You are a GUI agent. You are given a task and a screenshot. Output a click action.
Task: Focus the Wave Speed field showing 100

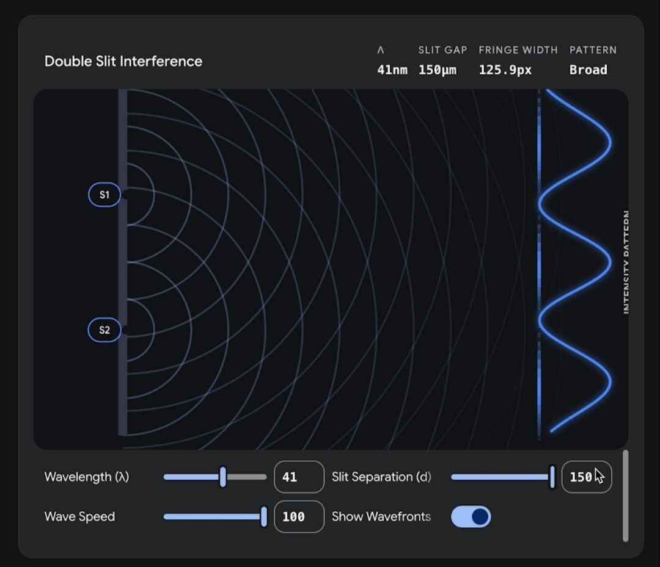coord(299,516)
